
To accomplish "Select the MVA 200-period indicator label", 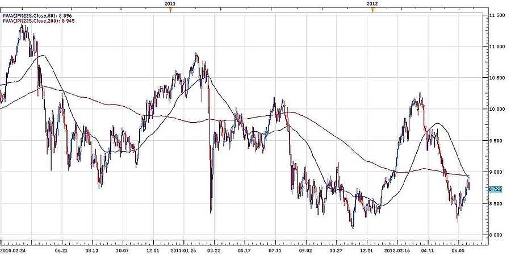I will [39, 20].
